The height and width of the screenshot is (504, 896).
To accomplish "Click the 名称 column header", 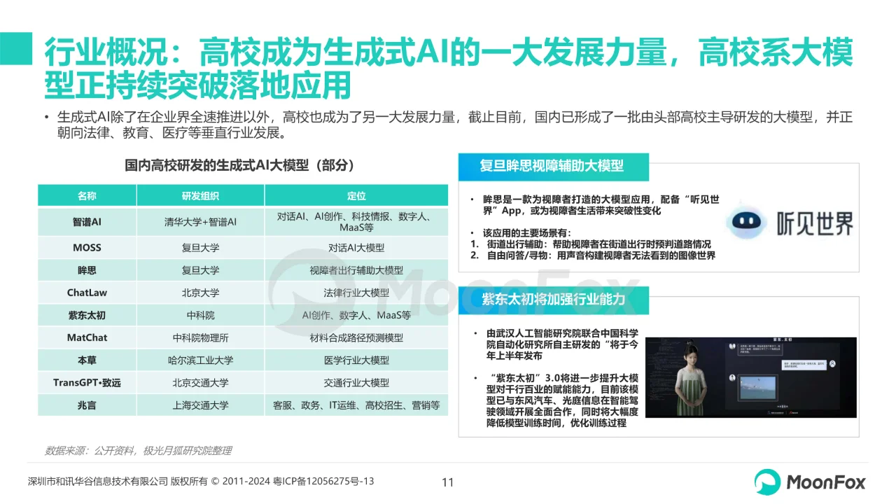I will pos(87,196).
